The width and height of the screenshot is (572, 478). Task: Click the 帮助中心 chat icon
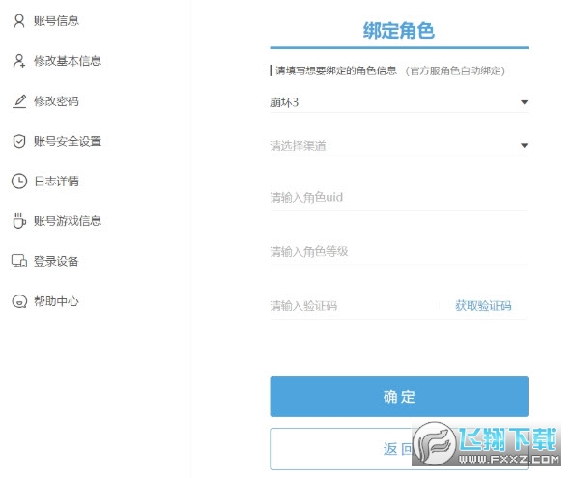[x=19, y=301]
